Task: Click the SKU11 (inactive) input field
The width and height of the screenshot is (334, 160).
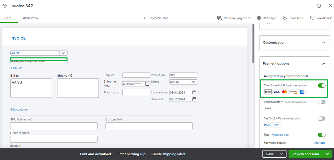Action: pos(54,126)
